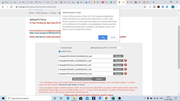
Task: Switch to the 'day' Google tab
Action: (13, 2)
